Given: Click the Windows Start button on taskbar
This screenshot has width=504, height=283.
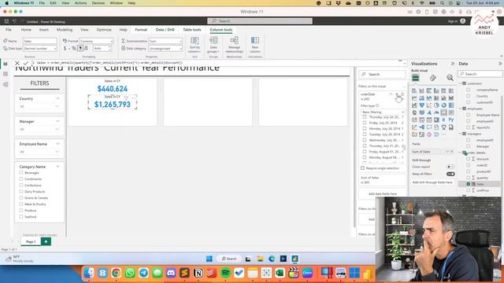Looking at the screenshot, I should point(209,259).
